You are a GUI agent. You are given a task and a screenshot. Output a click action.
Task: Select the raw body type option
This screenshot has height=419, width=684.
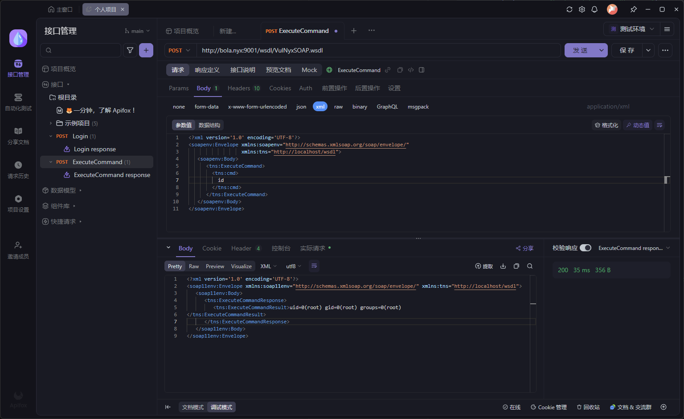[x=338, y=107]
